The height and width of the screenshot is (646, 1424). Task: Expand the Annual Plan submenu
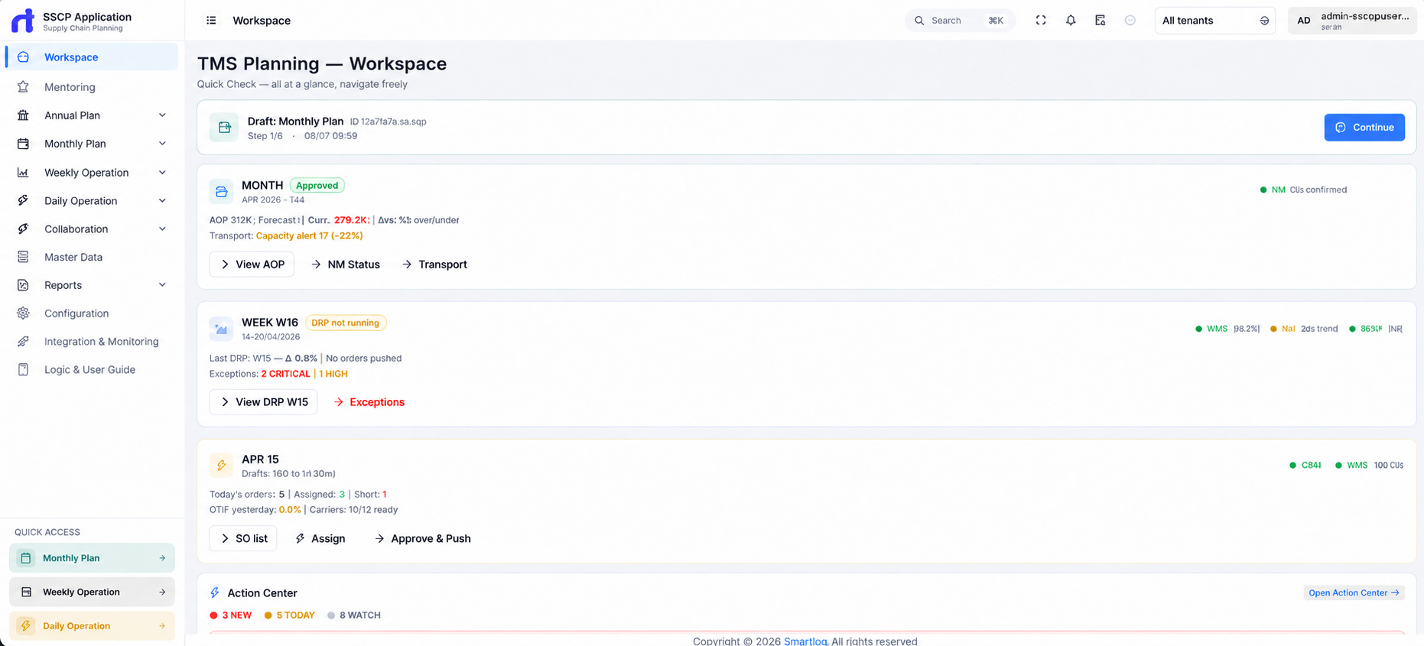click(162, 115)
